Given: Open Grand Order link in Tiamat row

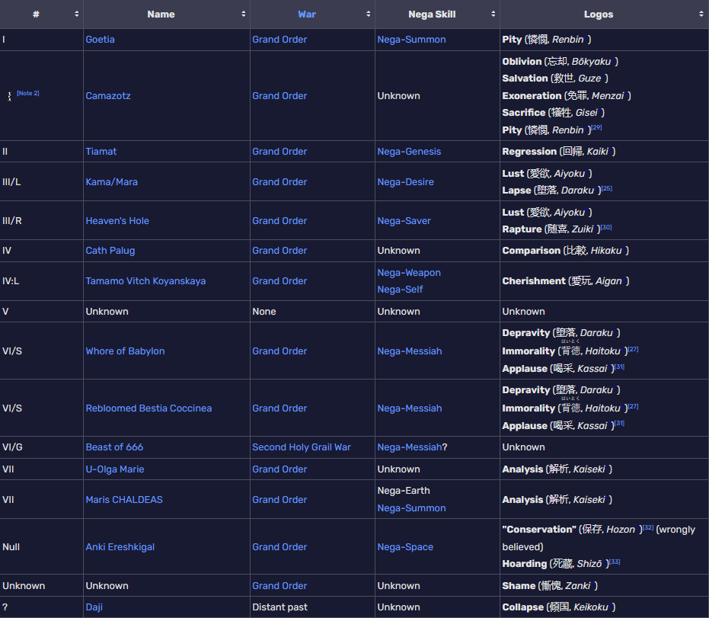Looking at the screenshot, I should (x=279, y=152).
